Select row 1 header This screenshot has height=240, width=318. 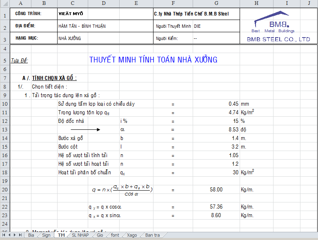pyautogui.click(x=5, y=14)
